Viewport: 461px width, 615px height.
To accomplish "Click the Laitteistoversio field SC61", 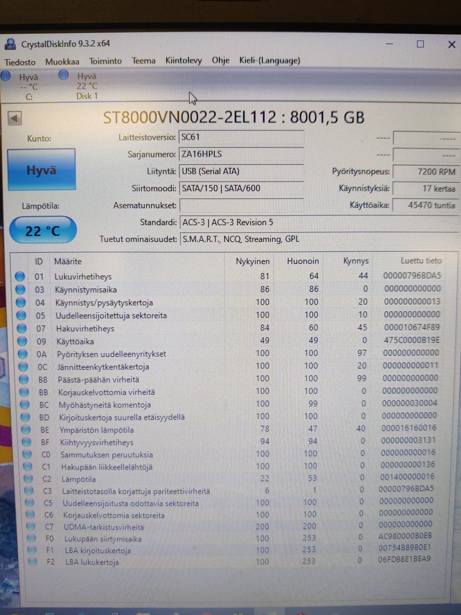I will tap(241, 137).
